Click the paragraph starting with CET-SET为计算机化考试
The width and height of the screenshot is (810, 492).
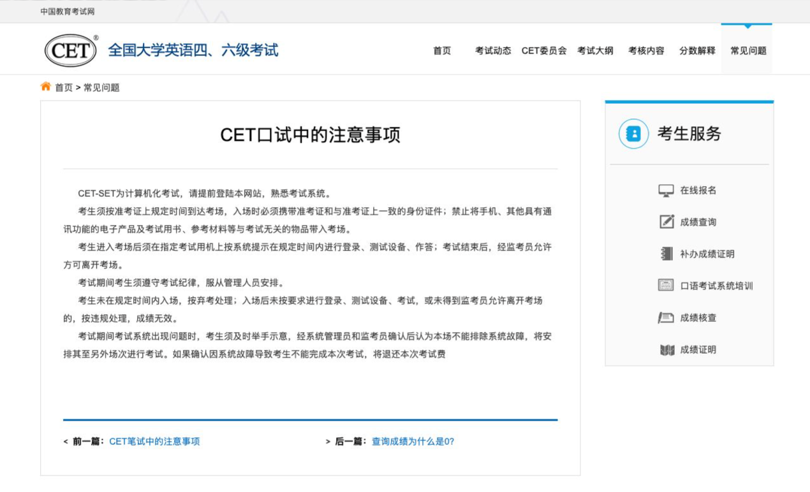[x=204, y=194]
